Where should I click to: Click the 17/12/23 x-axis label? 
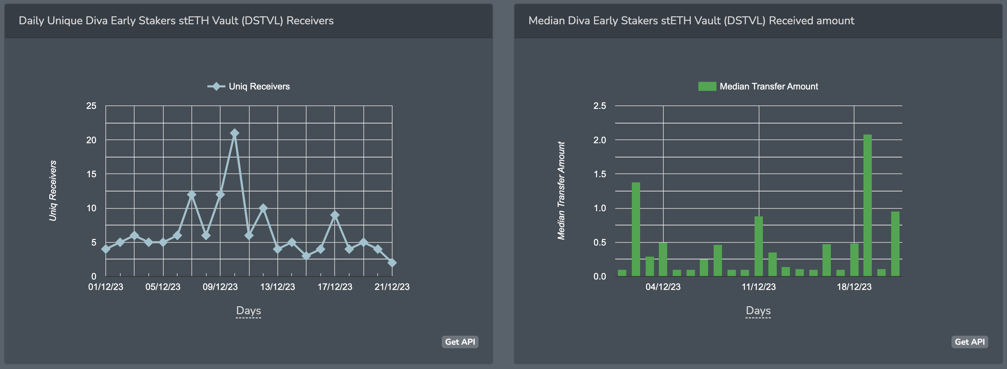point(335,287)
